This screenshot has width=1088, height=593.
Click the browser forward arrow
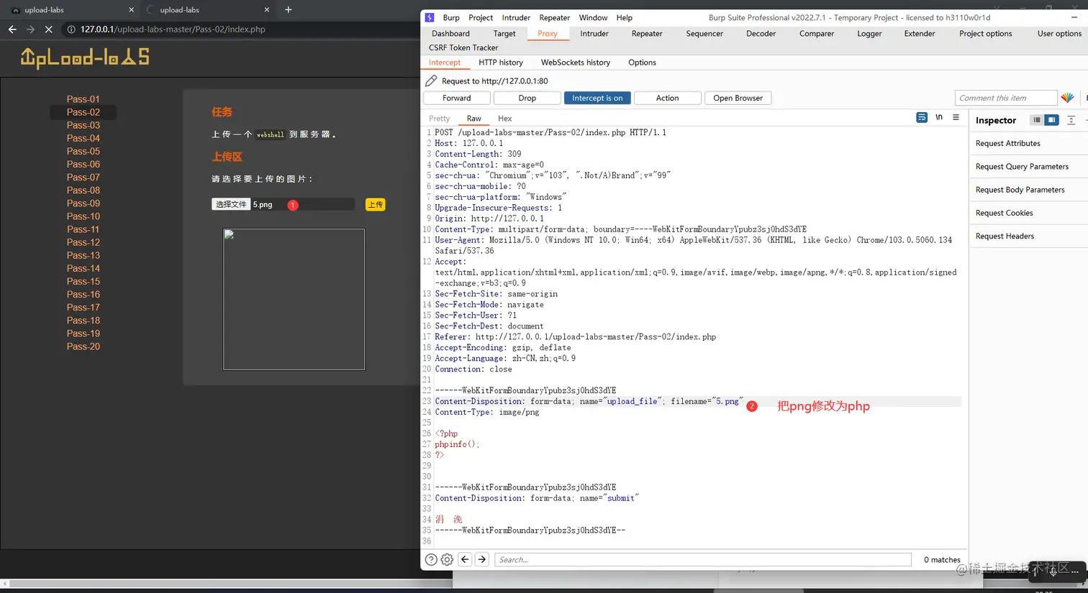30,29
